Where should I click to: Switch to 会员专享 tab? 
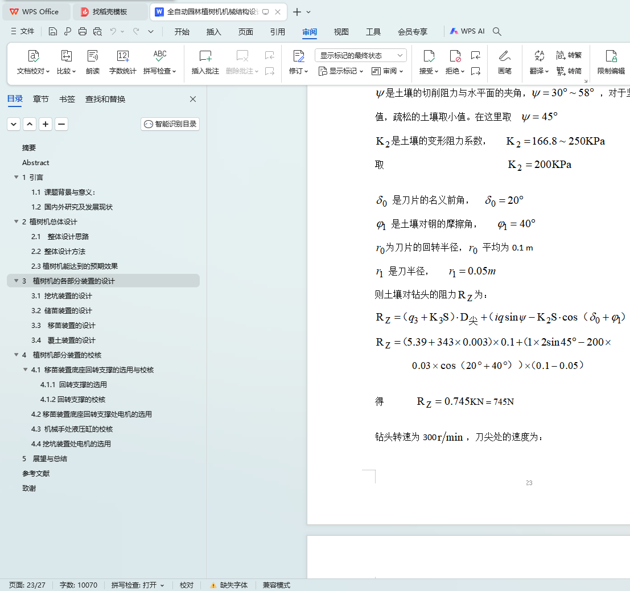pos(412,32)
